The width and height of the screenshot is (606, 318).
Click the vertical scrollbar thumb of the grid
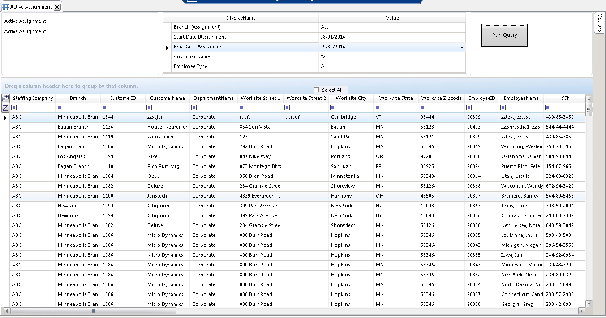point(589,109)
